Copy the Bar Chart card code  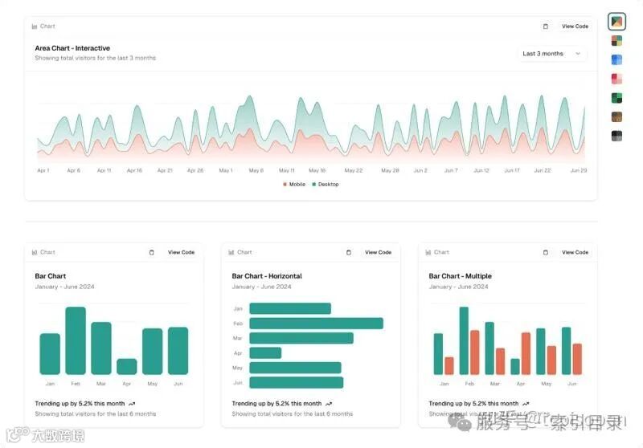point(152,252)
